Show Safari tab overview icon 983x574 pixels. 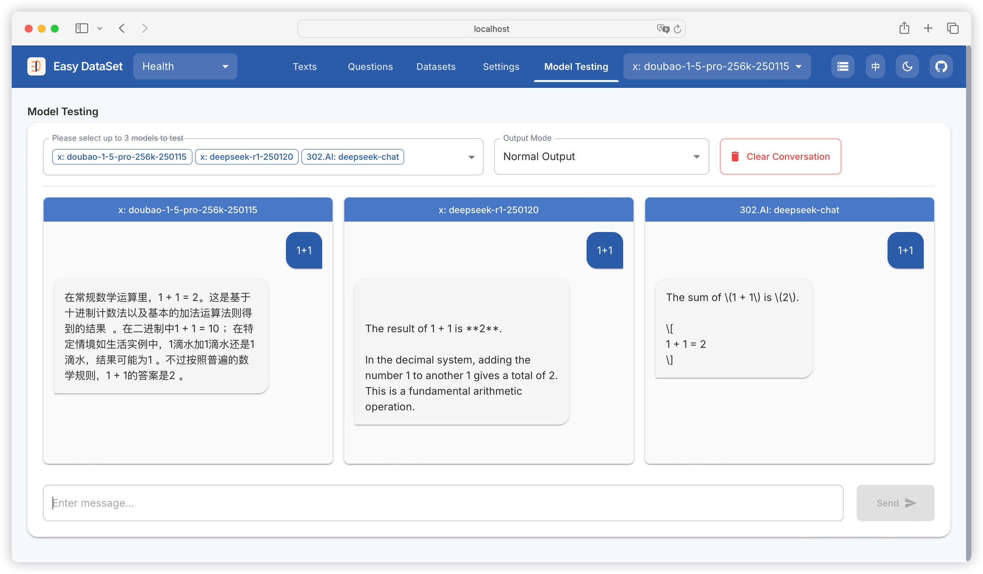tap(953, 29)
